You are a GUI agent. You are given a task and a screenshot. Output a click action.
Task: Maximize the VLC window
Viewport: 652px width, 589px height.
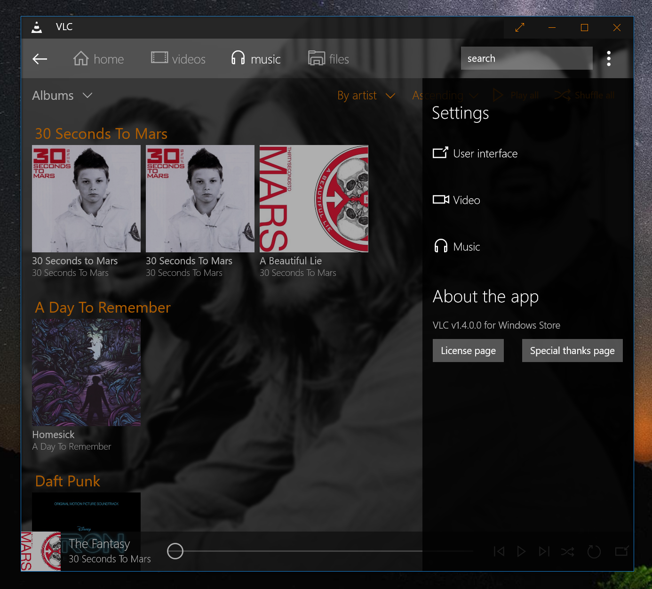(584, 28)
